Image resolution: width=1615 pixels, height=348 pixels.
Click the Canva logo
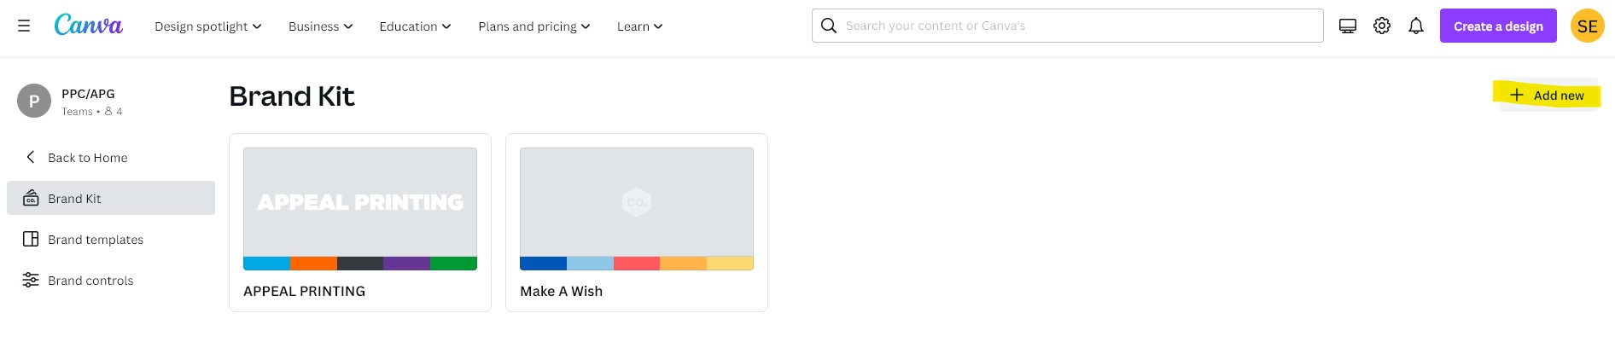(x=88, y=26)
